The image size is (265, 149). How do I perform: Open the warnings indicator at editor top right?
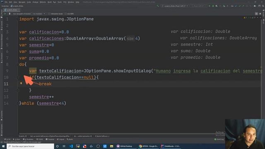(x=245, y=17)
